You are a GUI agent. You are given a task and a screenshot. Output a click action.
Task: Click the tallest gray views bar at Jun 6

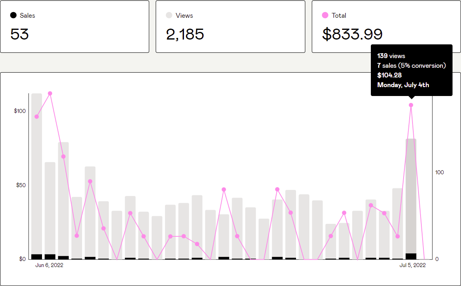point(37,173)
